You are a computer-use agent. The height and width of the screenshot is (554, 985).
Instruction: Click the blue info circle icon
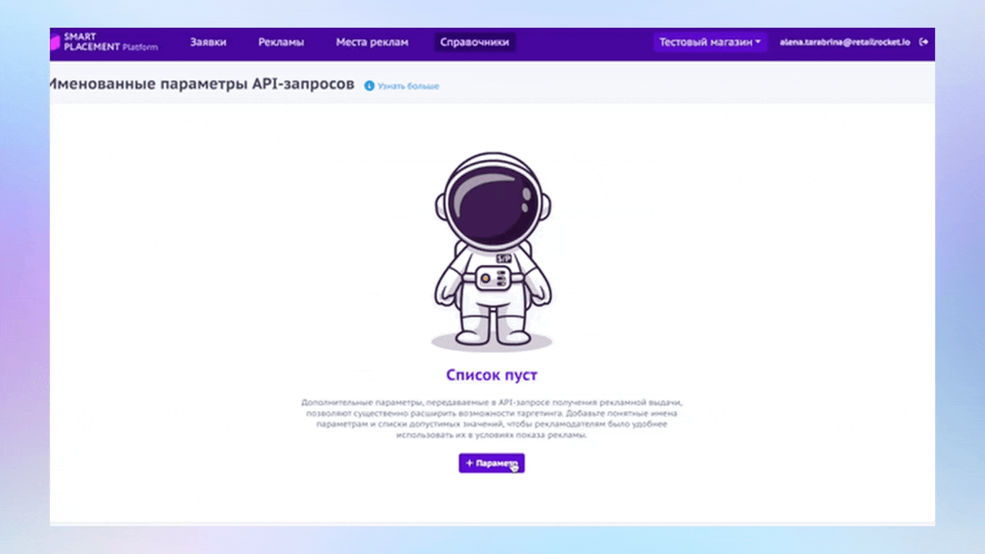[369, 85]
